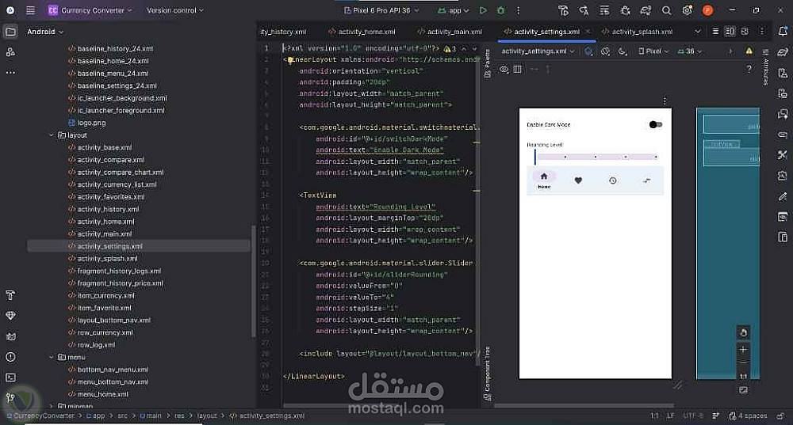The image size is (793, 425).
Task: Click the Build project hammer icon
Action: click(563, 10)
